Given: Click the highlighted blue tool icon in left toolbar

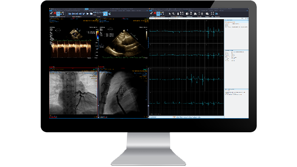Looking at the screenshot, I should click(105, 14).
